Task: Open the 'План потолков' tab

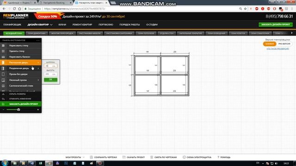Action: pos(146,33)
